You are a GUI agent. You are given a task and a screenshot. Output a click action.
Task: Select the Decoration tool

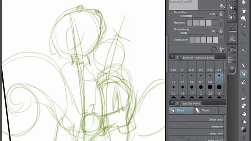(244, 98)
